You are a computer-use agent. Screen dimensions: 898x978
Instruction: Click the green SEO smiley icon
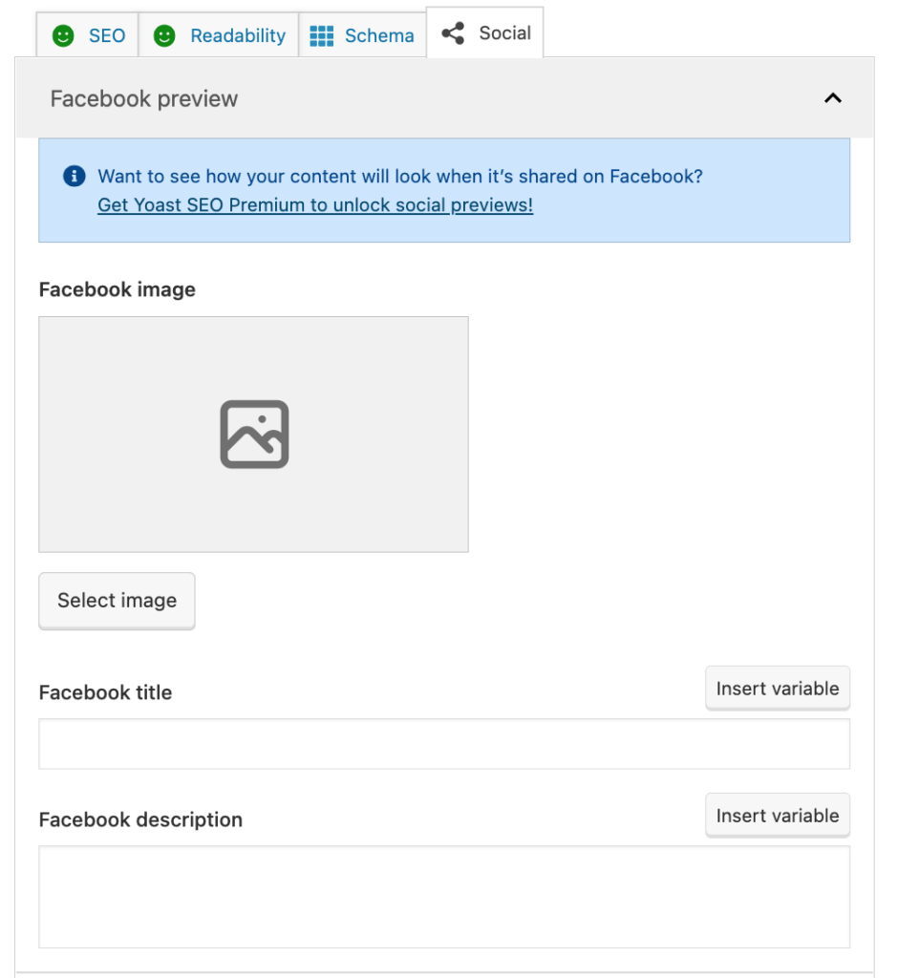tap(63, 35)
